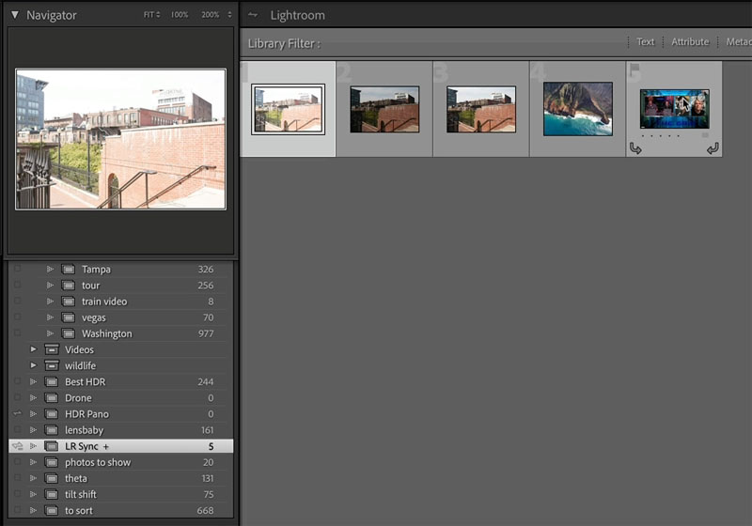Rotate the fifth thumbnail counterclockwise
Image resolution: width=752 pixels, height=526 pixels.
(x=635, y=148)
